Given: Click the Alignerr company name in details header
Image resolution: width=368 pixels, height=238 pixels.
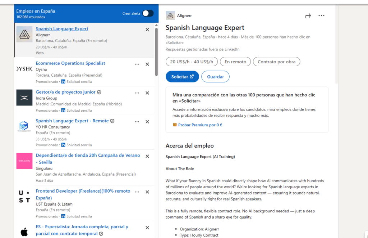Looking at the screenshot, I should pyautogui.click(x=184, y=15).
